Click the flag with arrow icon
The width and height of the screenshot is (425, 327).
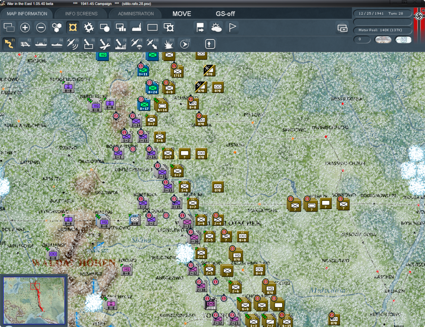click(200, 27)
